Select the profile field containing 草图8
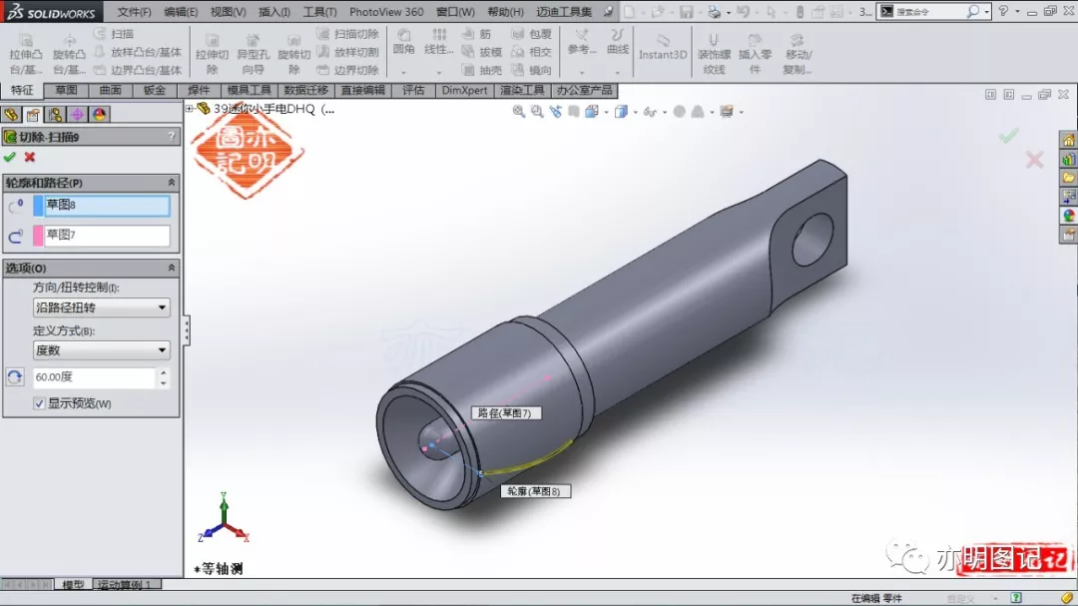 (107, 205)
